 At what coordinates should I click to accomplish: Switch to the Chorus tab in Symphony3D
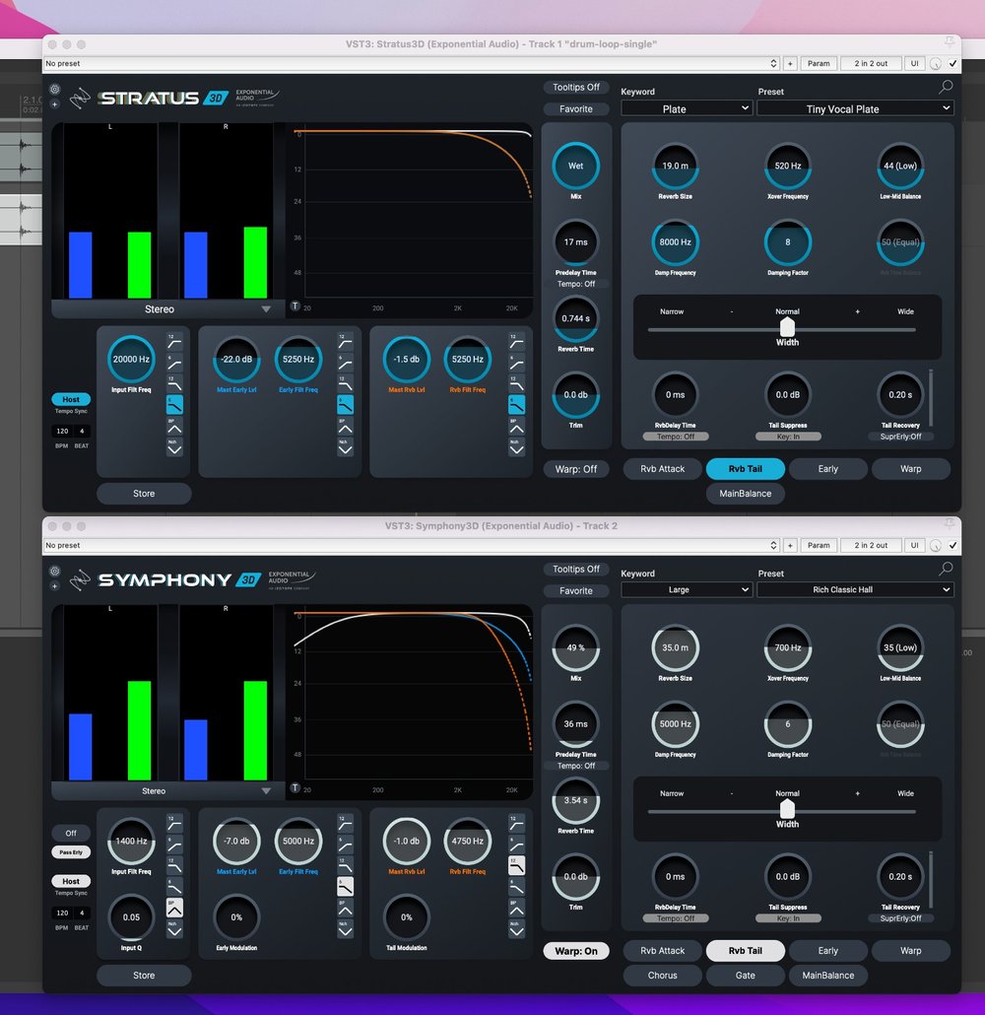tap(662, 976)
